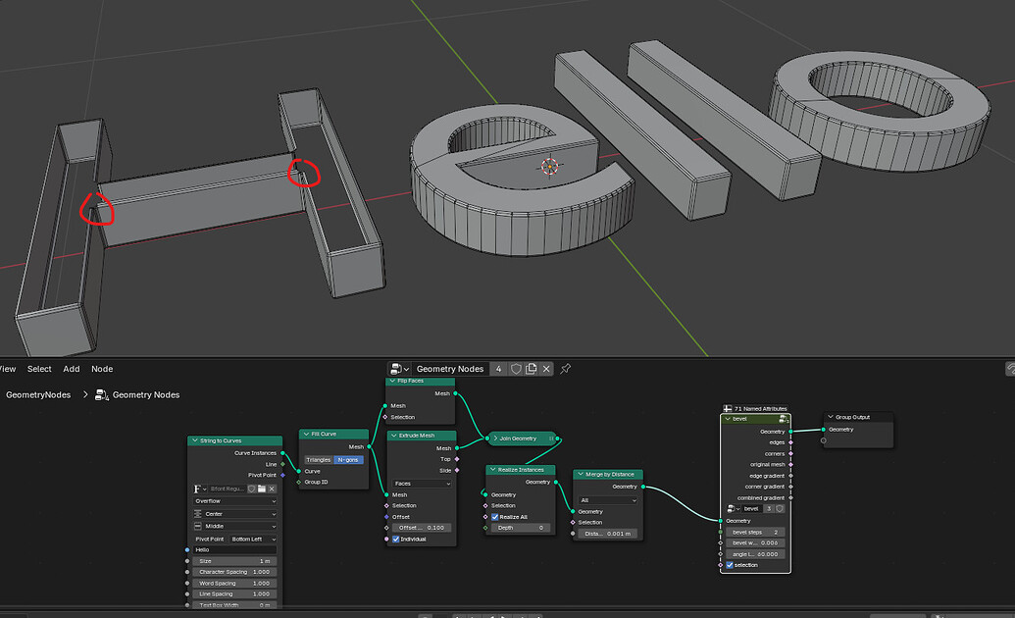The image size is (1015, 618).
Task: Click the Geometry Nodes name field
Action: coord(450,369)
